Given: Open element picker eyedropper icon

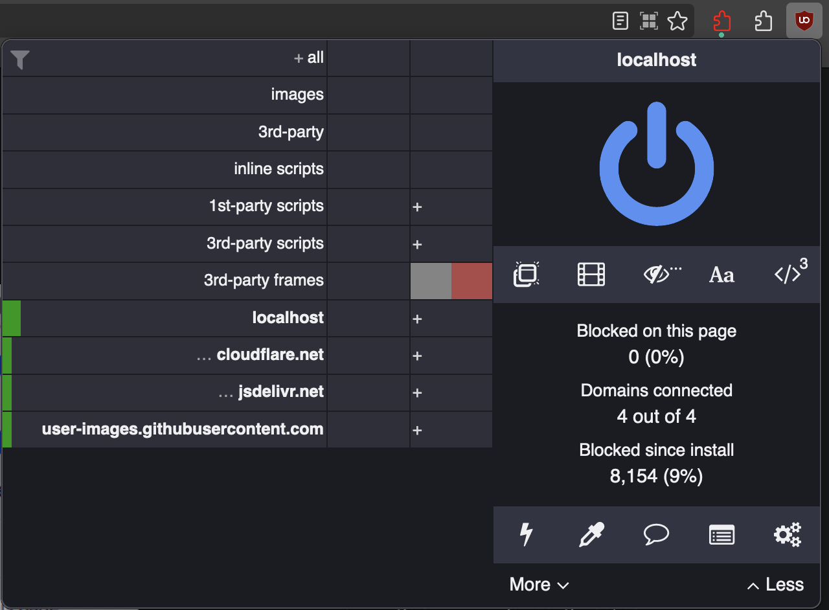Looking at the screenshot, I should coord(591,535).
